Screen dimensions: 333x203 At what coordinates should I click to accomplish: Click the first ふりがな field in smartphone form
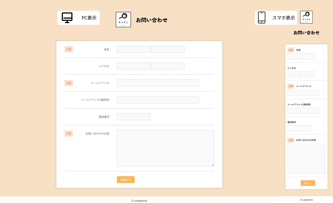(x=294, y=74)
